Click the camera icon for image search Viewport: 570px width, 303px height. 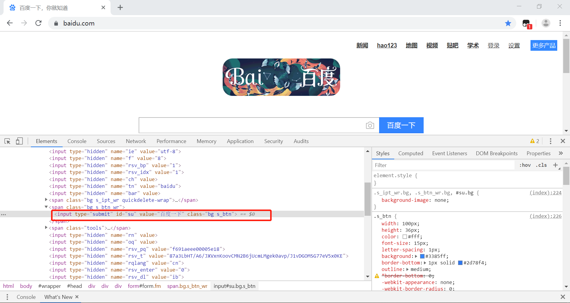tap(370, 125)
